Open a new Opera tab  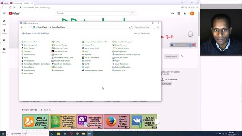tap(36, 3)
